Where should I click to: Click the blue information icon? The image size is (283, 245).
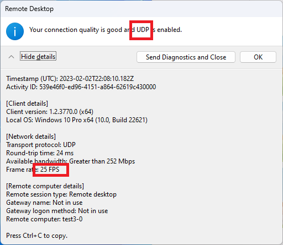(15, 31)
